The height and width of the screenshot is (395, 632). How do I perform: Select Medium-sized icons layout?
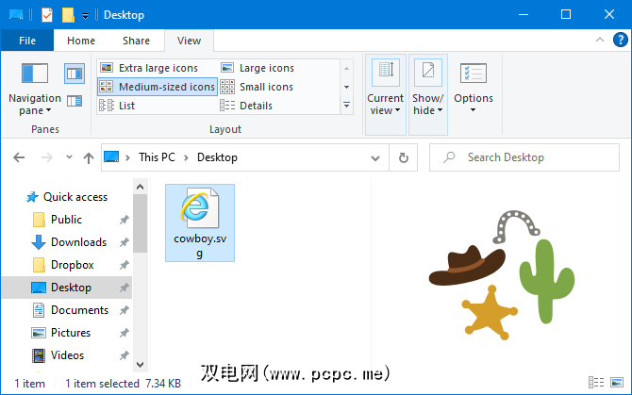(x=158, y=87)
